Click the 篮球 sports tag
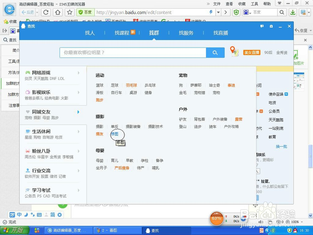 (x=100, y=85)
